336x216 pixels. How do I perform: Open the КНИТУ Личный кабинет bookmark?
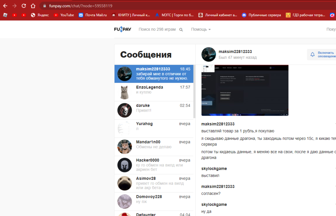click(131, 15)
